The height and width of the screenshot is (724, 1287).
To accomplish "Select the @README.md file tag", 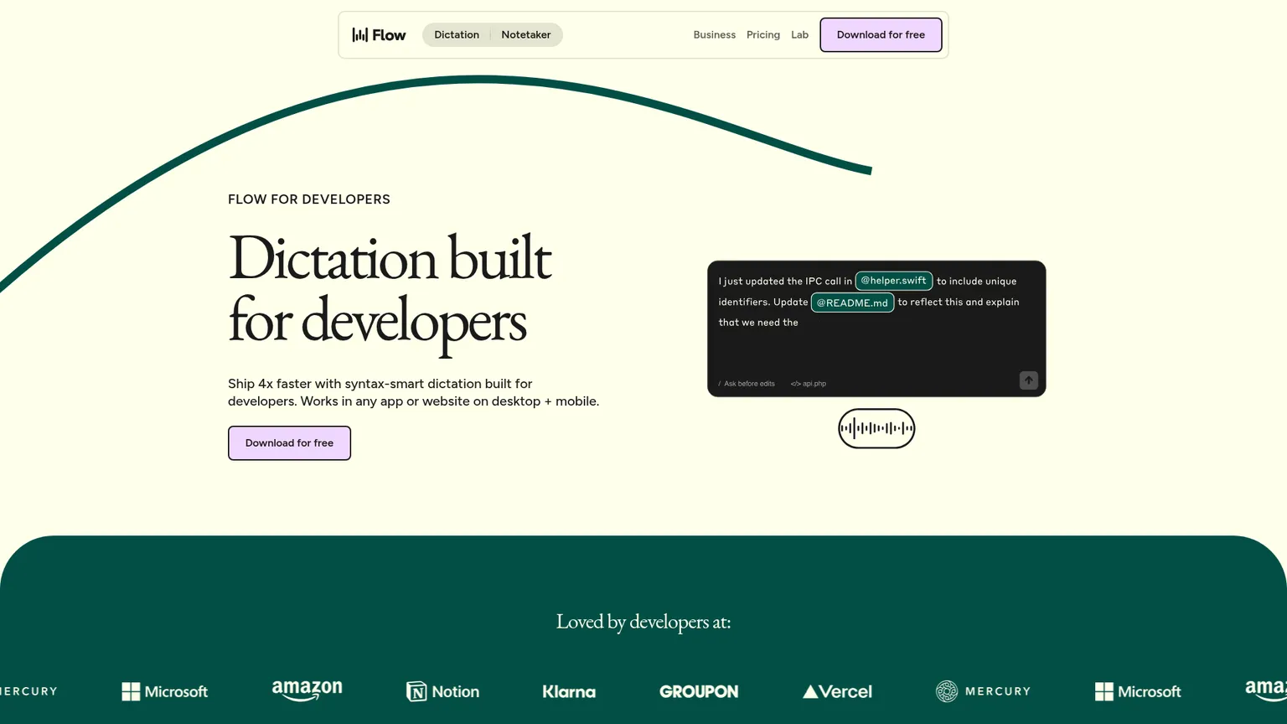I will tap(852, 303).
